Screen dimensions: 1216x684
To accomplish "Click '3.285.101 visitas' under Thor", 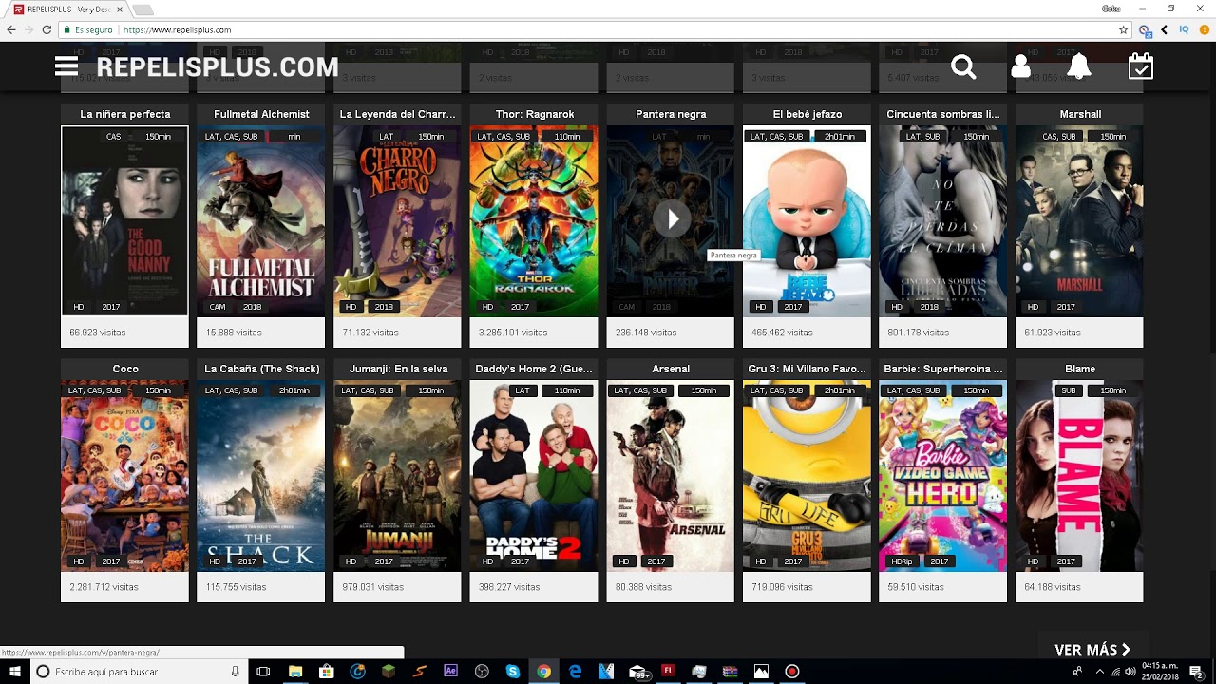I will point(513,332).
